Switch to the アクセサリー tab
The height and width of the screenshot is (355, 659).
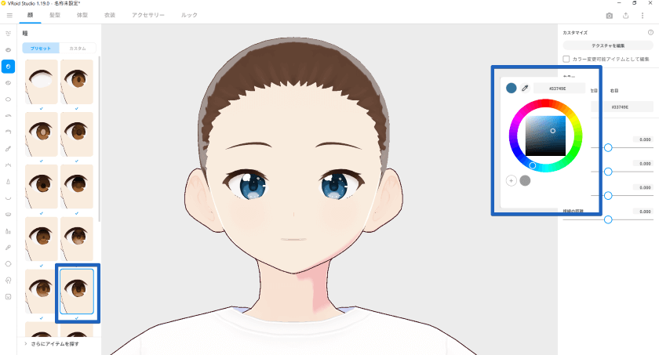point(148,15)
